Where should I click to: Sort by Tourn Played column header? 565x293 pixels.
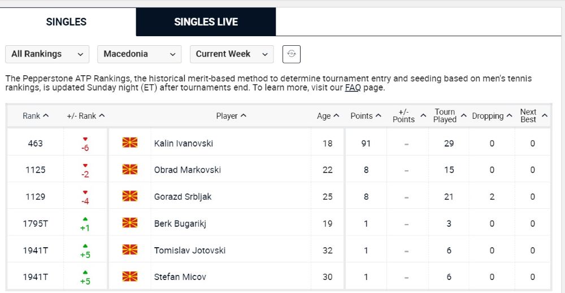tap(450, 116)
